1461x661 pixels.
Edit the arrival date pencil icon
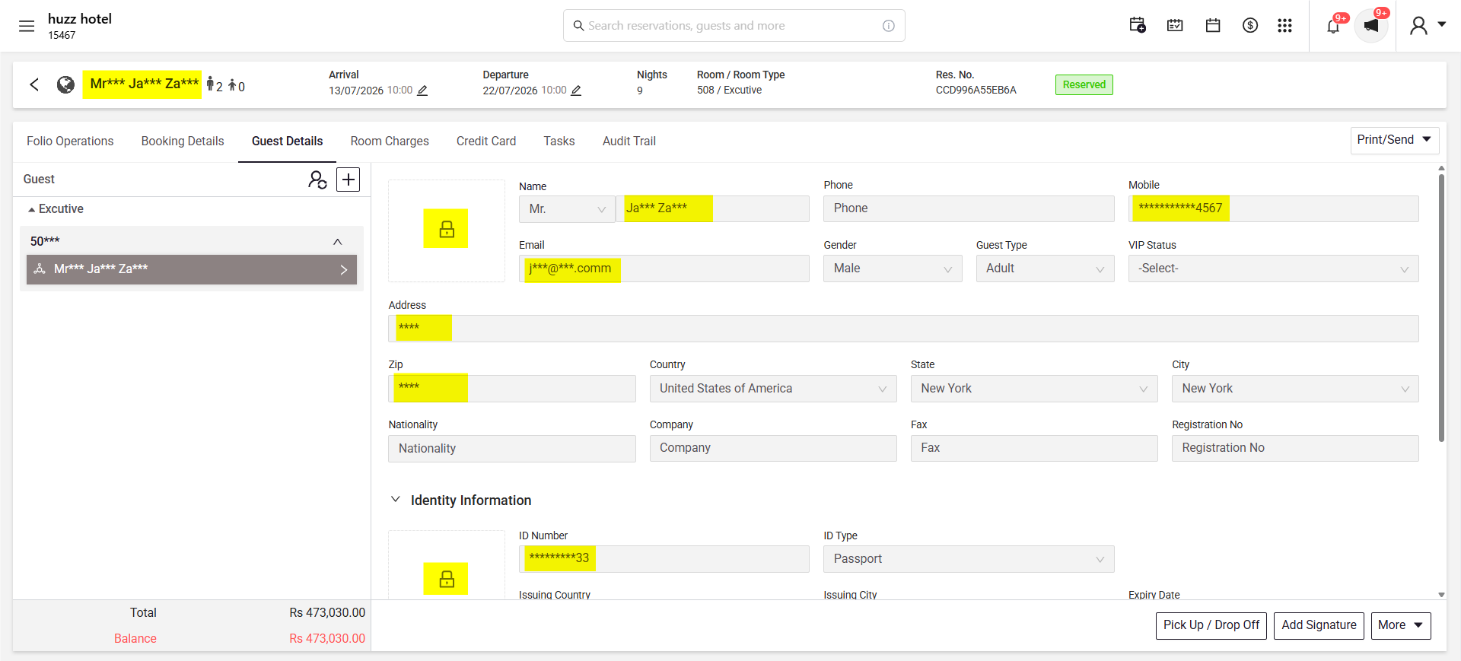422,91
